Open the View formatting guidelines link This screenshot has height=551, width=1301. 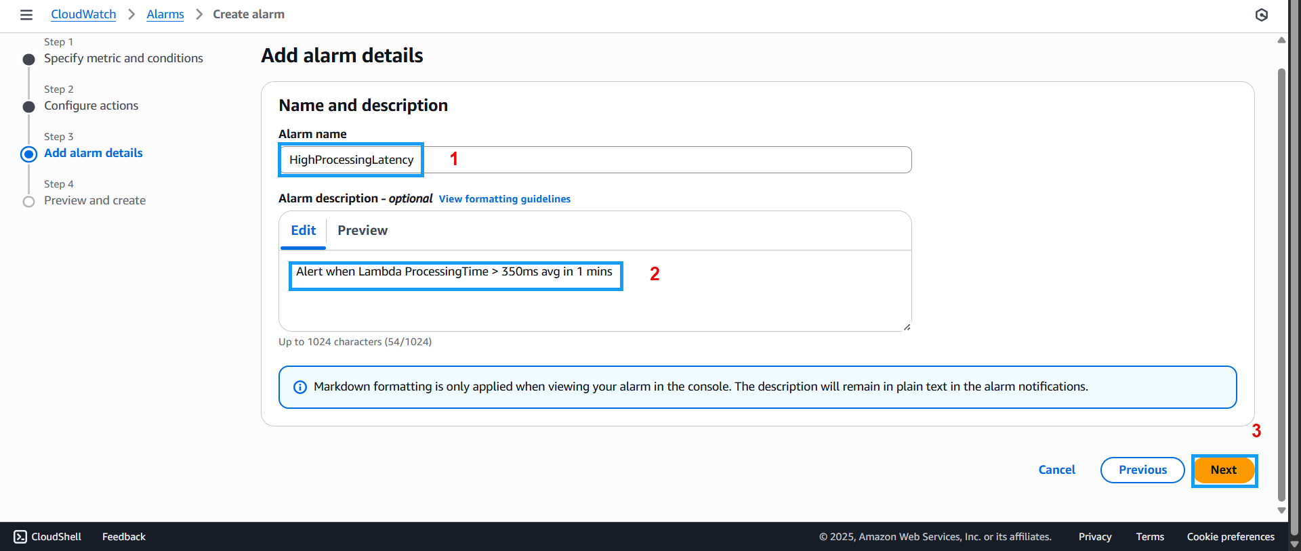tap(504, 199)
